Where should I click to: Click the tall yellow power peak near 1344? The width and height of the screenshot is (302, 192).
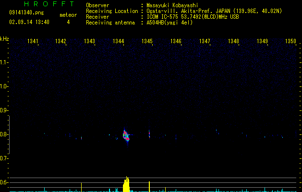pyautogui.click(x=126, y=184)
